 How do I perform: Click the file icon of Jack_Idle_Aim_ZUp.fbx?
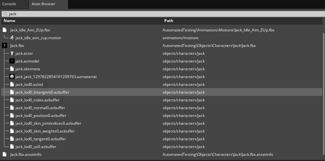5,30
